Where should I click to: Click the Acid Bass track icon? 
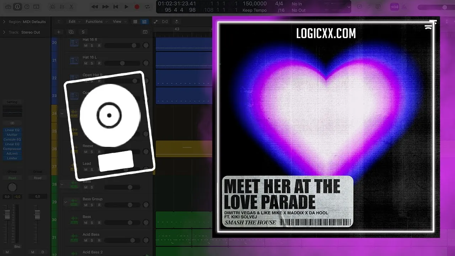click(74, 238)
